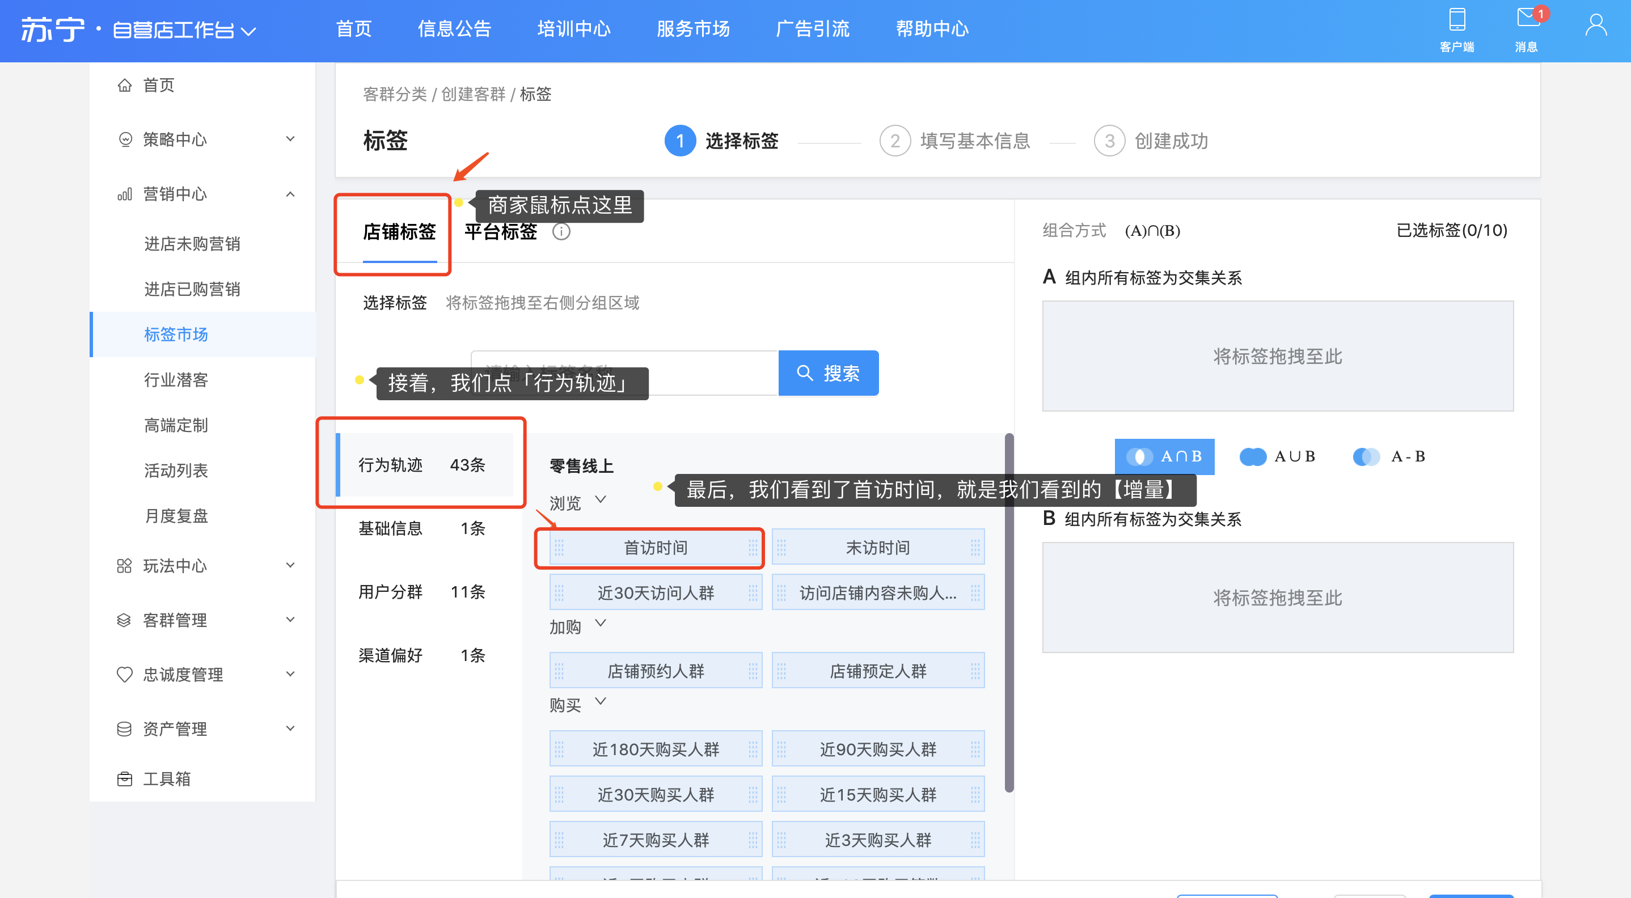The width and height of the screenshot is (1631, 898).
Task: Click the 资产管理 database icon
Action: pyautogui.click(x=124, y=729)
